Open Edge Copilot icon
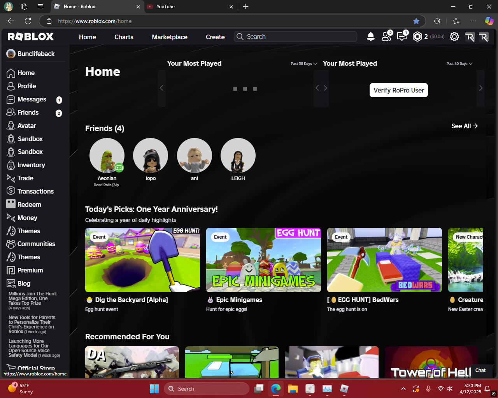This screenshot has width=498, height=398. 489,21
